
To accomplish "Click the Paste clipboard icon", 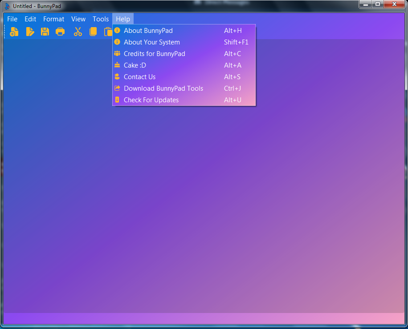I will 108,32.
